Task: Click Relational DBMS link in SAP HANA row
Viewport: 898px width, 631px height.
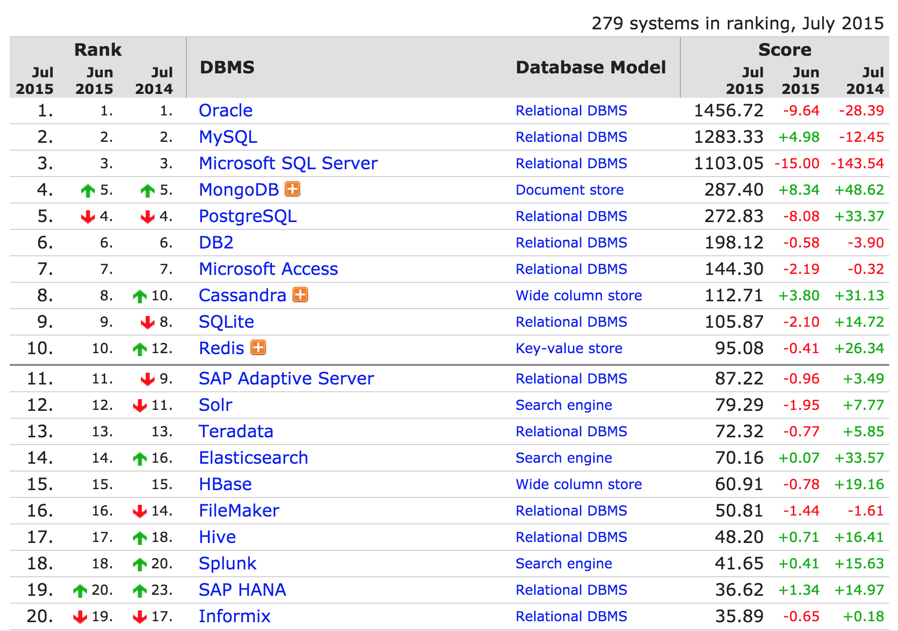Action: (x=571, y=590)
